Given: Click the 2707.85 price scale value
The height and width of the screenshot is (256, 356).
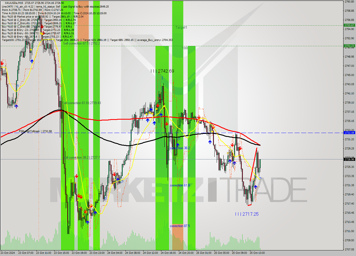Looking at the screenshot, I should [350, 249].
